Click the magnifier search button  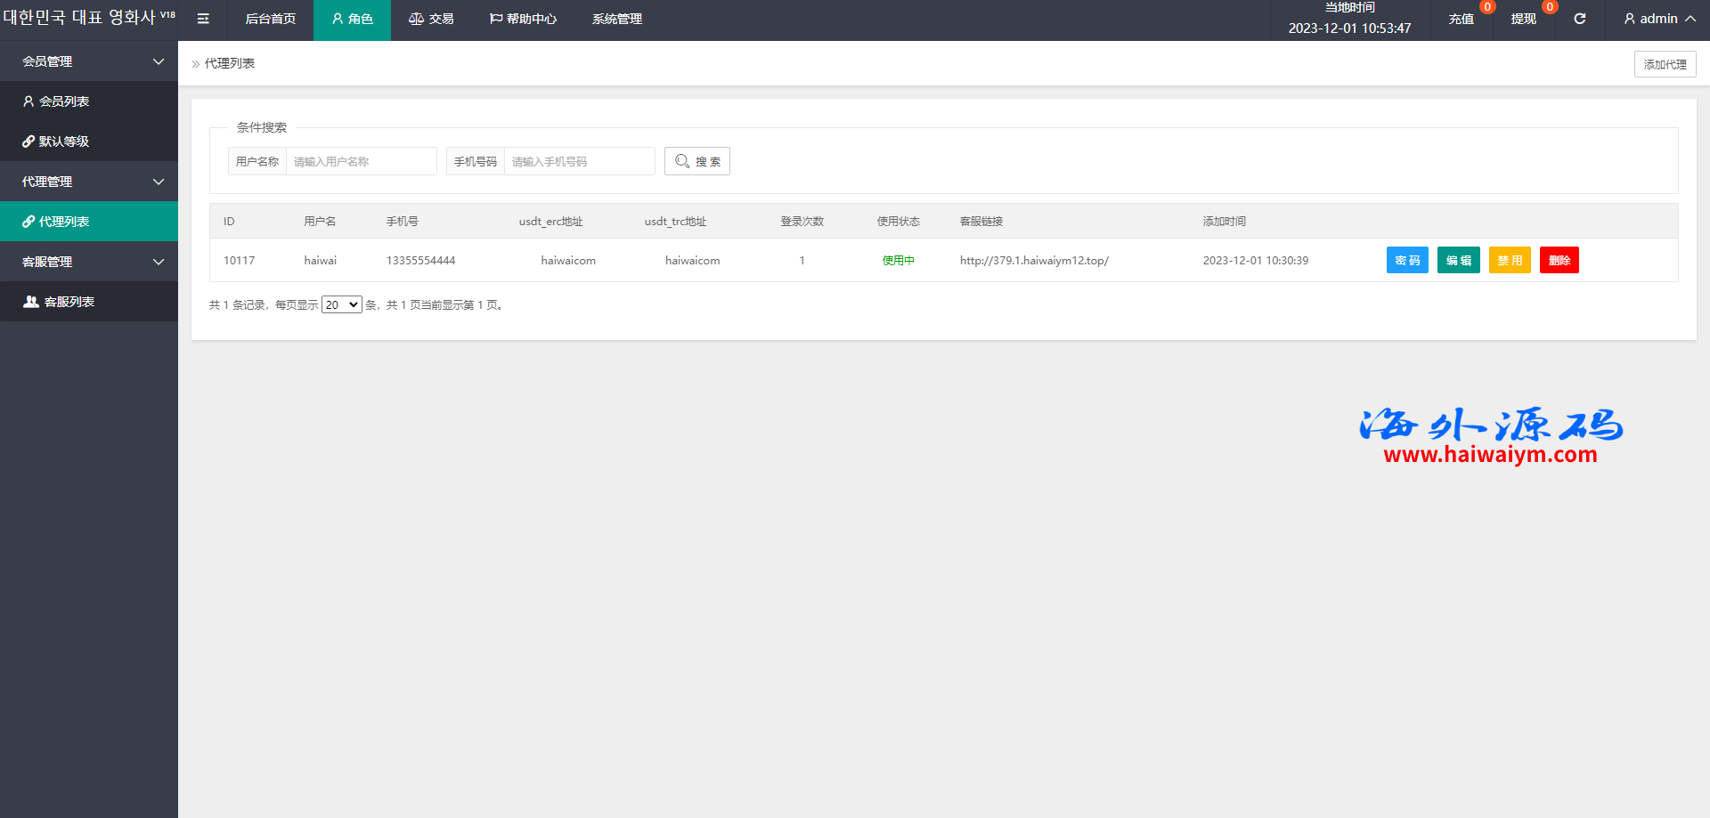point(697,161)
